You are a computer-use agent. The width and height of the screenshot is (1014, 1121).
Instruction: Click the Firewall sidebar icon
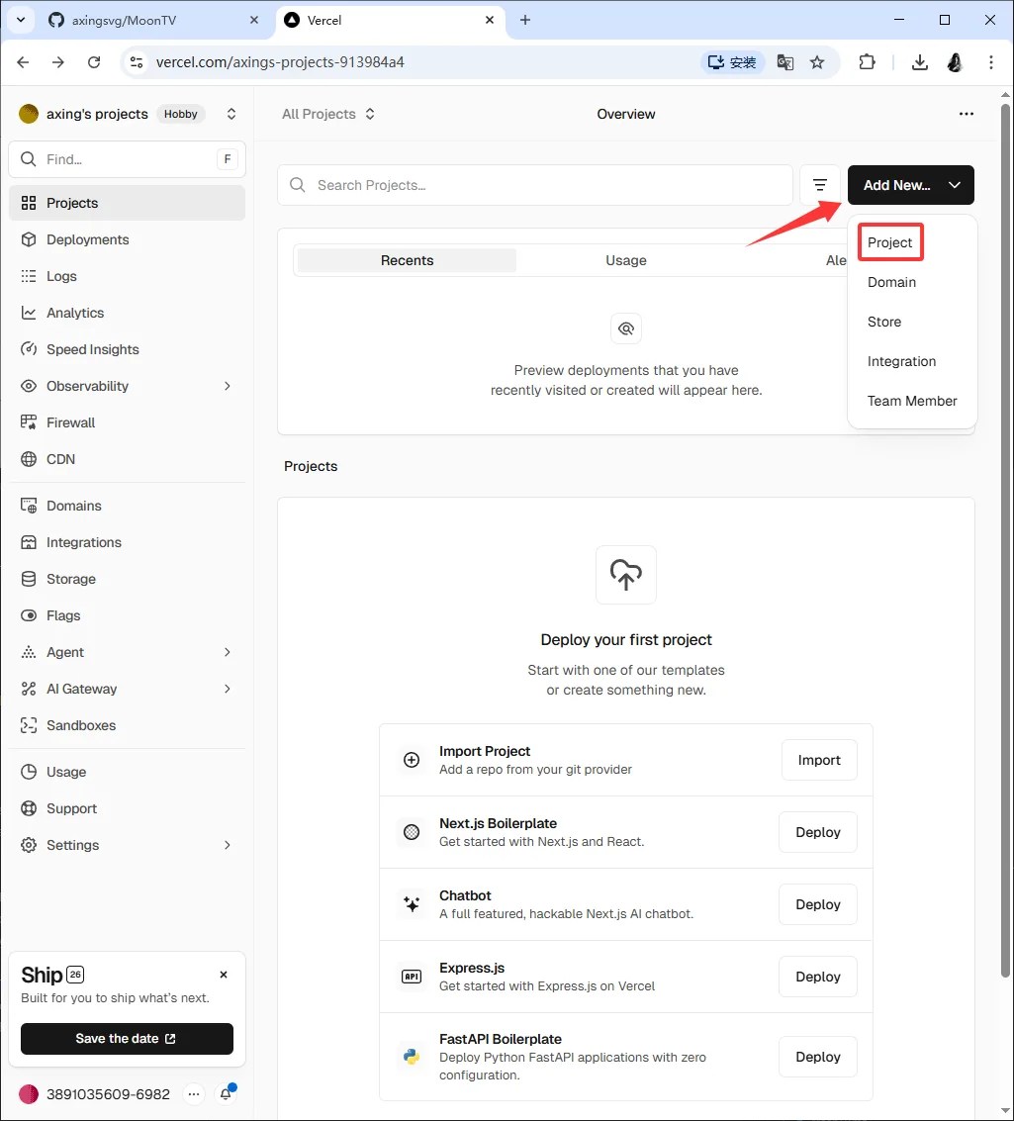click(x=29, y=422)
